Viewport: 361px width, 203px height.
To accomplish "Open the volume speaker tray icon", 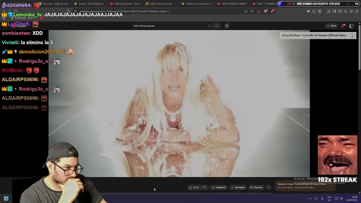I will point(341,198).
